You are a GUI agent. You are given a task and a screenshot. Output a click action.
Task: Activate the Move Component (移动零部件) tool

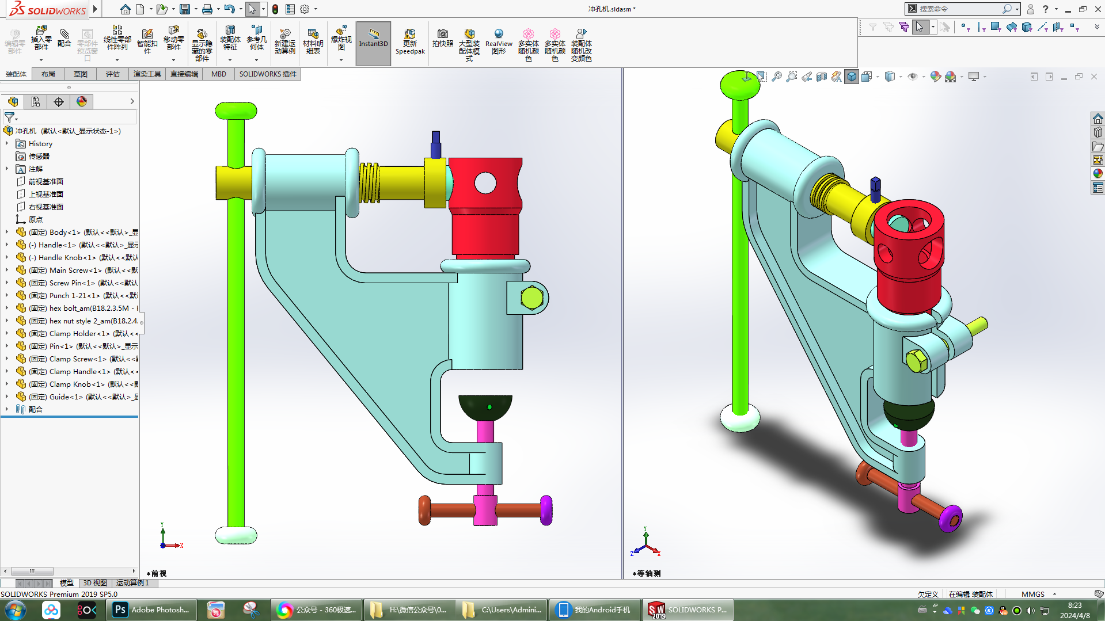click(173, 39)
